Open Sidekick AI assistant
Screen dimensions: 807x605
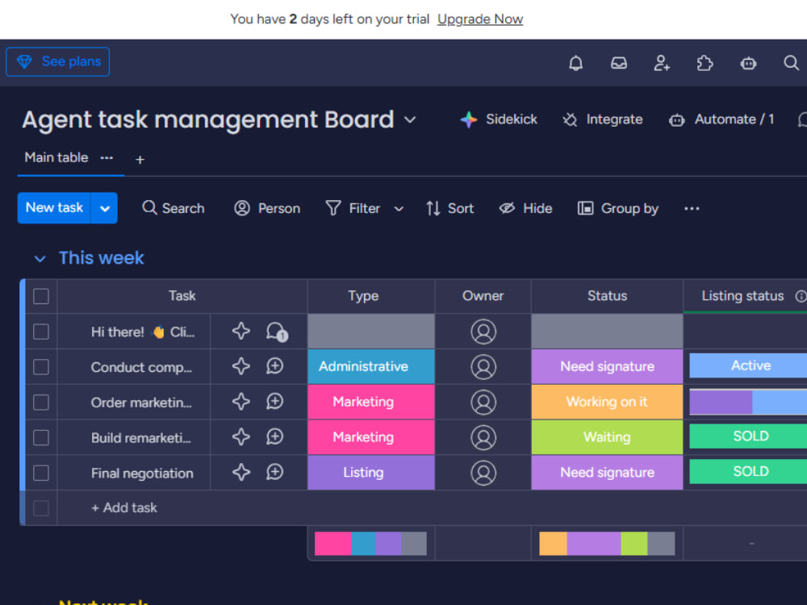tap(498, 119)
